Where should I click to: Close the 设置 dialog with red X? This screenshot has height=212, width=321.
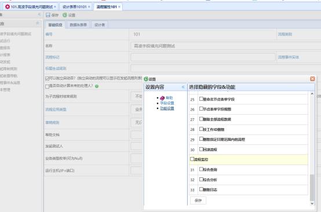(312, 79)
